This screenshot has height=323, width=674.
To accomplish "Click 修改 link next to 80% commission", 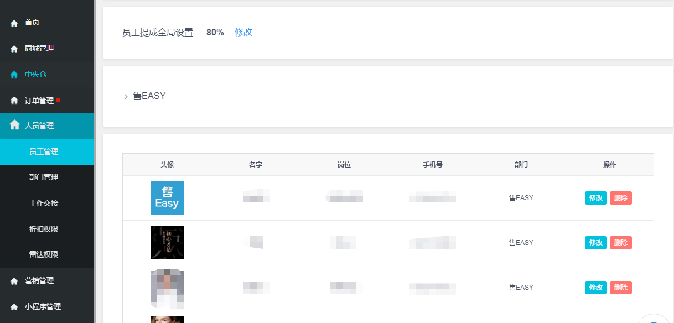I will click(x=243, y=33).
